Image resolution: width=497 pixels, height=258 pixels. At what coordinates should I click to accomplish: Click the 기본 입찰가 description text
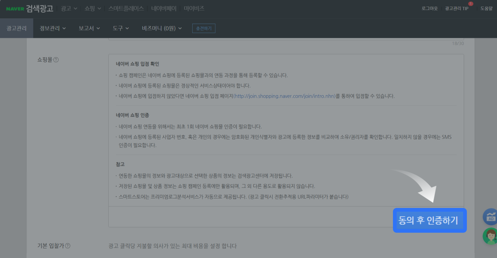(x=172, y=246)
